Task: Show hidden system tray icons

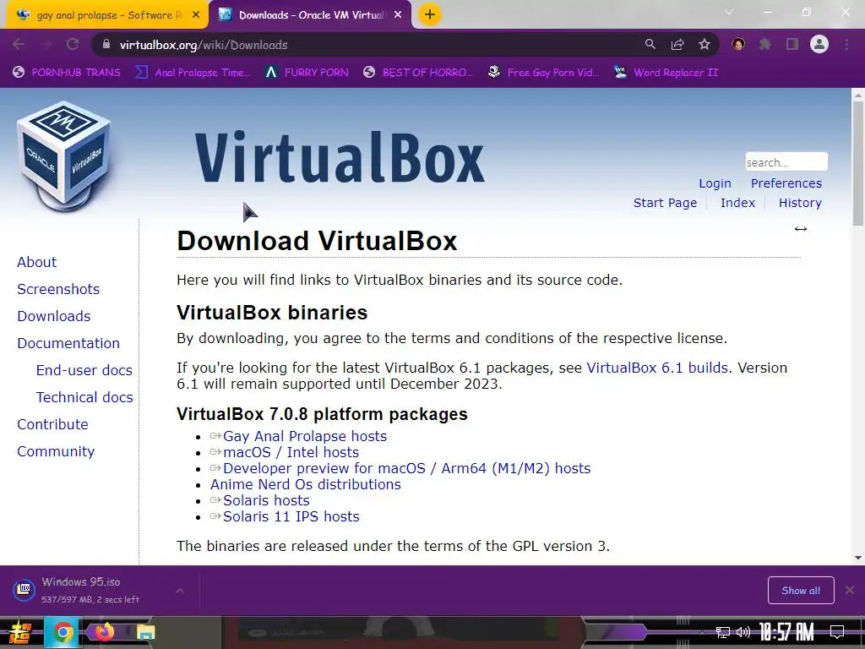Action: coord(702,633)
